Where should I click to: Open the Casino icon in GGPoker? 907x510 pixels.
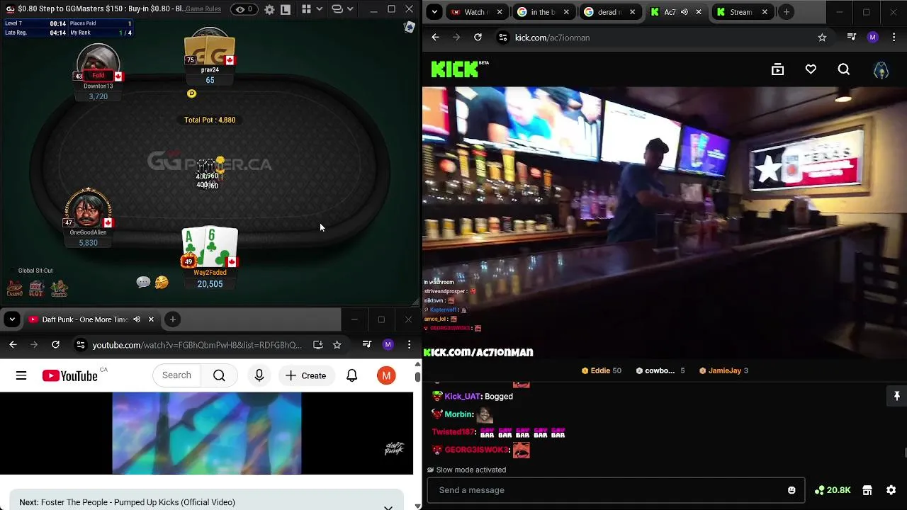[x=14, y=288]
